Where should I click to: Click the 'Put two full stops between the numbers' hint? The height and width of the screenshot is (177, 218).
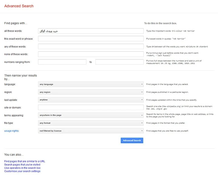click(174, 62)
